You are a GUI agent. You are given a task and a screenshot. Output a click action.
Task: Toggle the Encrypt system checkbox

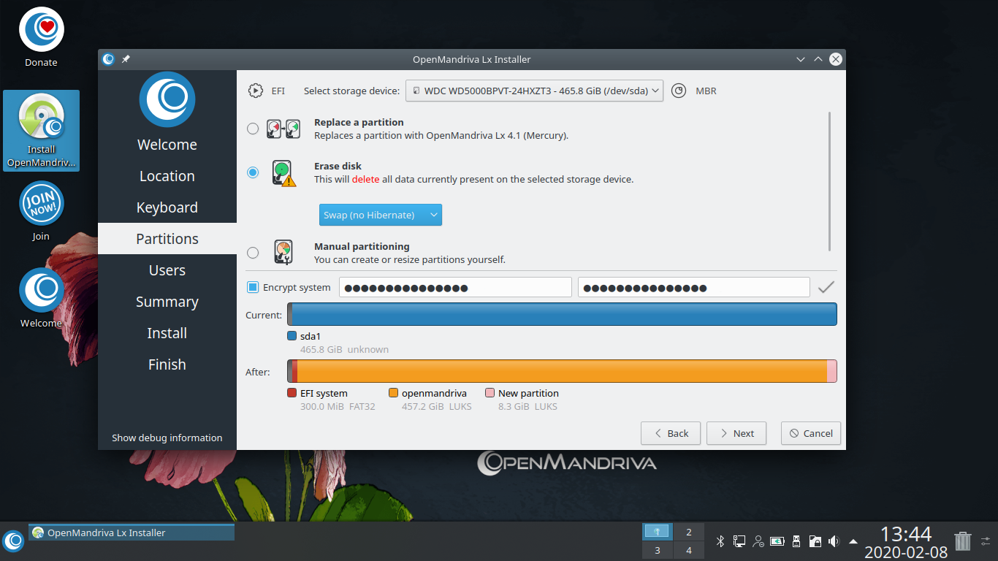[253, 288]
